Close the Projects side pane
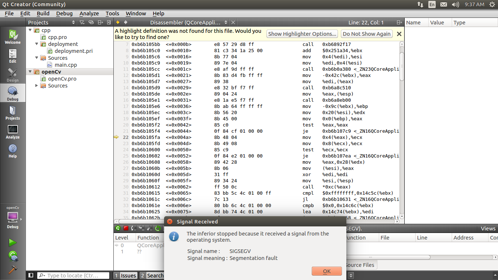This screenshot has height=280, width=498. click(x=109, y=23)
